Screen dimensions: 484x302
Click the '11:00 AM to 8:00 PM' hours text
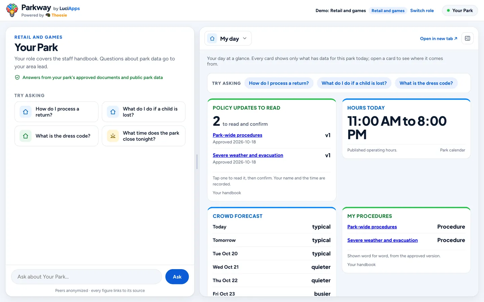point(397,128)
